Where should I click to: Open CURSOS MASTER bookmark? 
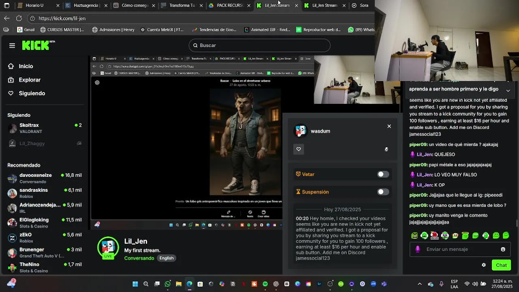(62, 30)
